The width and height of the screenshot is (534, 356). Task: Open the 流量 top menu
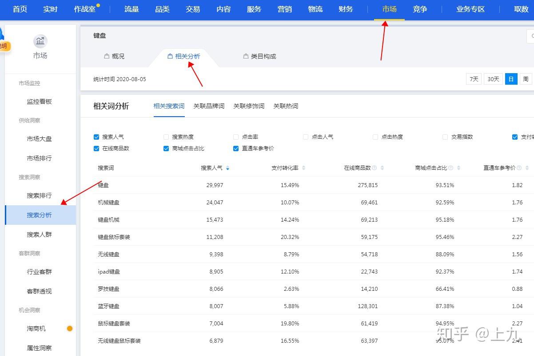[x=132, y=9]
